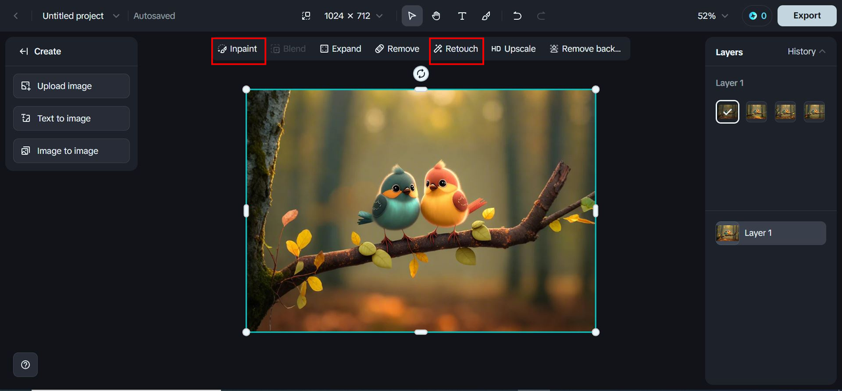Choose the Remove eraser tool
Viewport: 842px width, 391px height.
(x=397, y=49)
